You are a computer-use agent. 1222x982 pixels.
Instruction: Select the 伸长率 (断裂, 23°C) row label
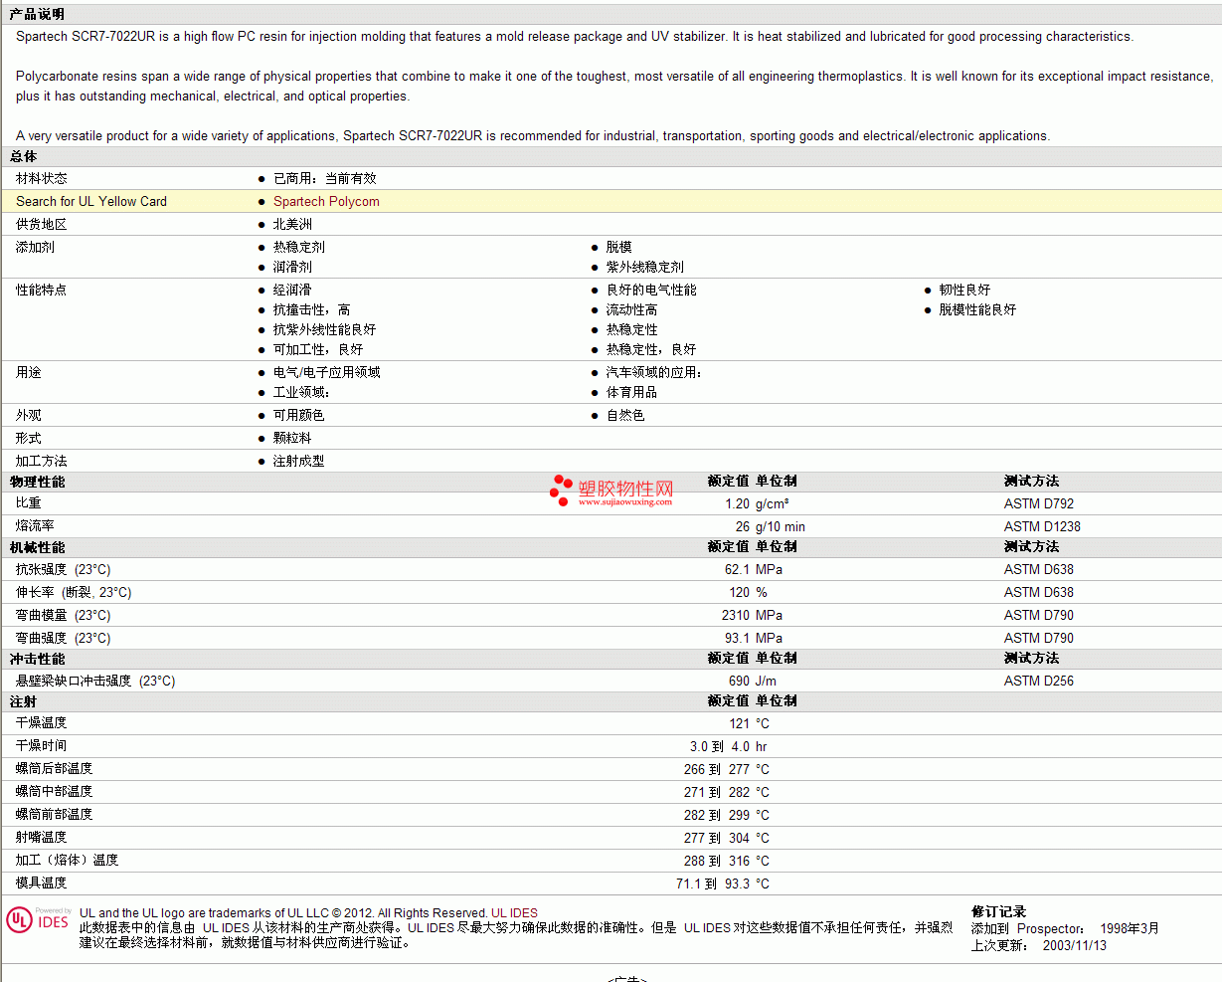pos(74,592)
